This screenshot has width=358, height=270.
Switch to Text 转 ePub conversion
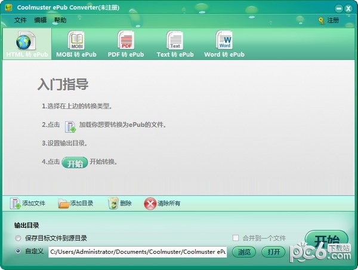(x=175, y=44)
